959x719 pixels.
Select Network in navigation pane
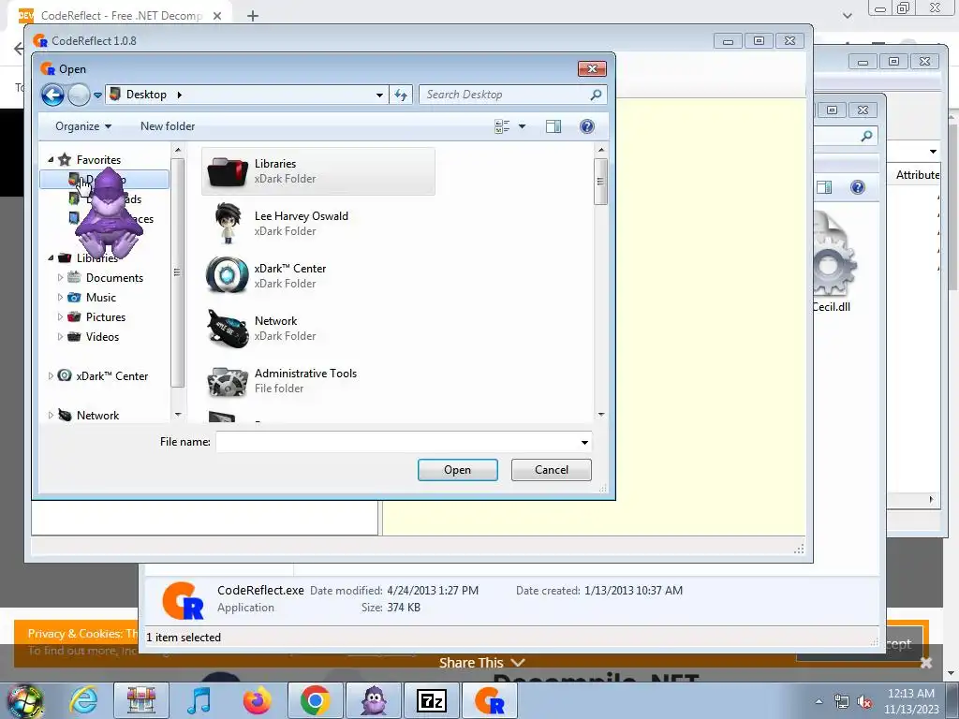coord(97,415)
